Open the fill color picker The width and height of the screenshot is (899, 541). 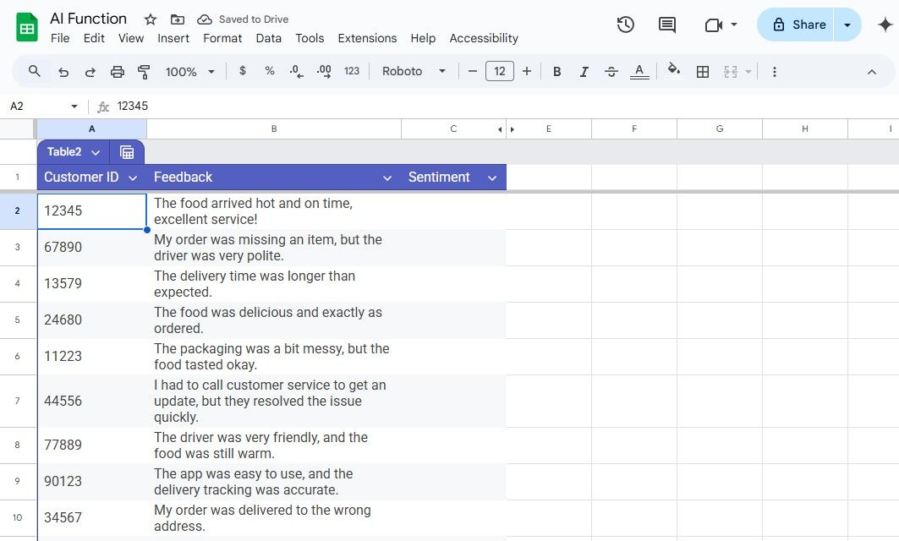point(673,71)
